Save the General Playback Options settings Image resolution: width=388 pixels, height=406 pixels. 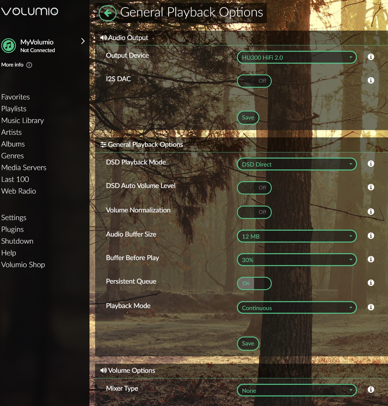[248, 344]
